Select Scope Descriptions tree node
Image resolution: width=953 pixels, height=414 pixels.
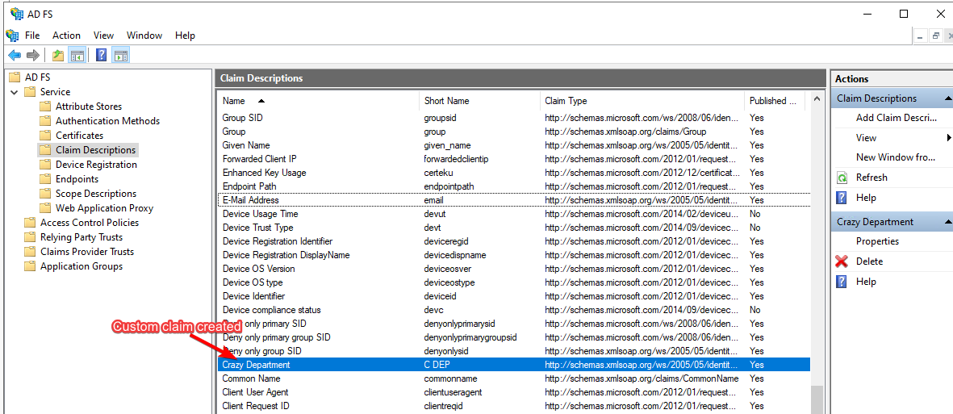[96, 194]
